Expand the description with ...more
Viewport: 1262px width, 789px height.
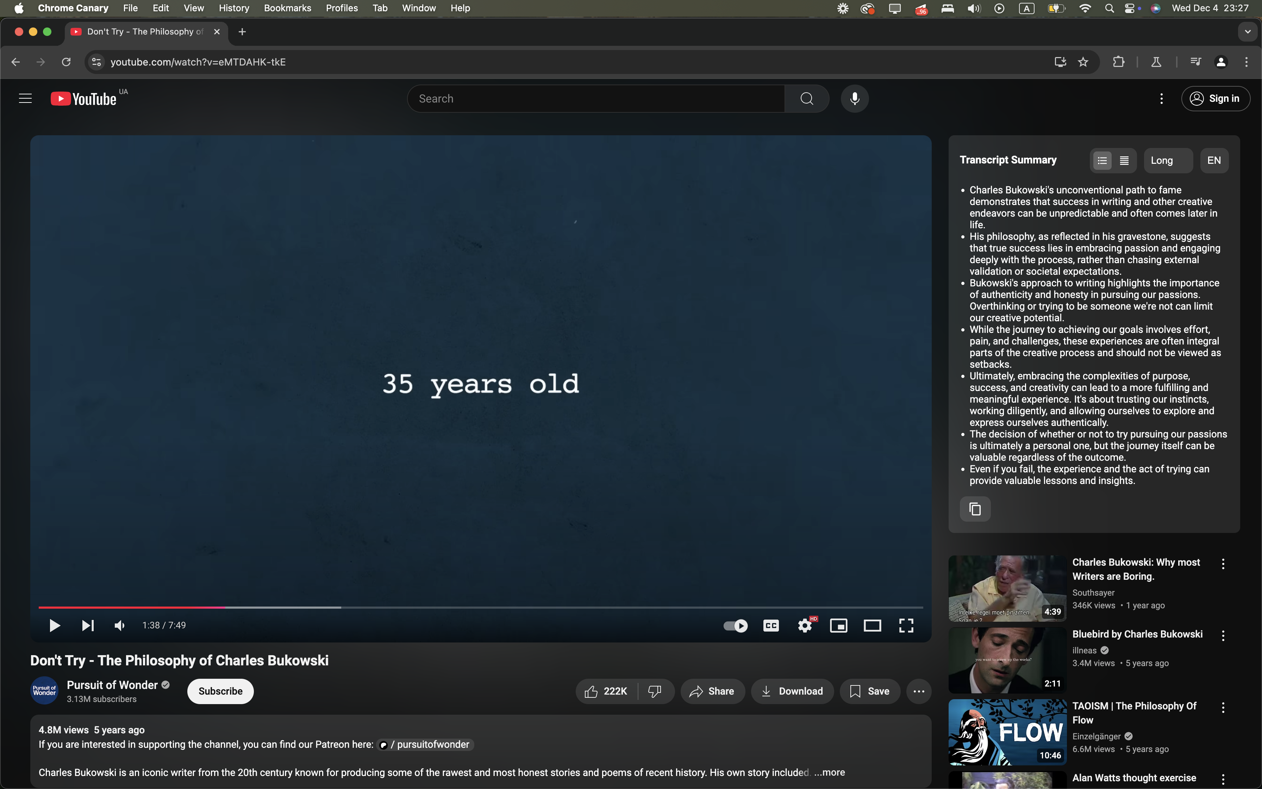[x=829, y=772]
